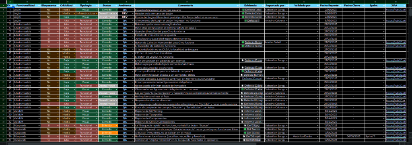Select the Comentario header cell
Image resolution: width=412 pixels, height=145 pixels.
point(187,6)
